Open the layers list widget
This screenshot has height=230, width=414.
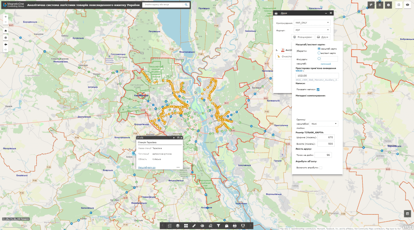point(178,226)
